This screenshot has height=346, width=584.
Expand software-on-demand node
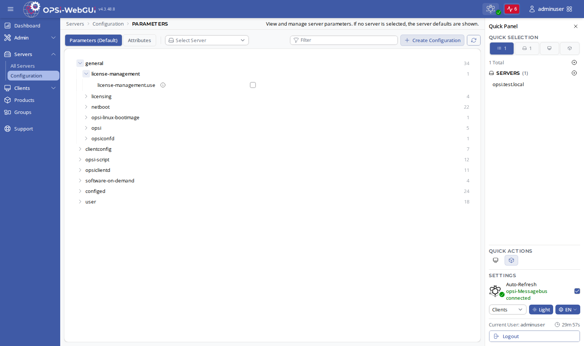(x=80, y=181)
